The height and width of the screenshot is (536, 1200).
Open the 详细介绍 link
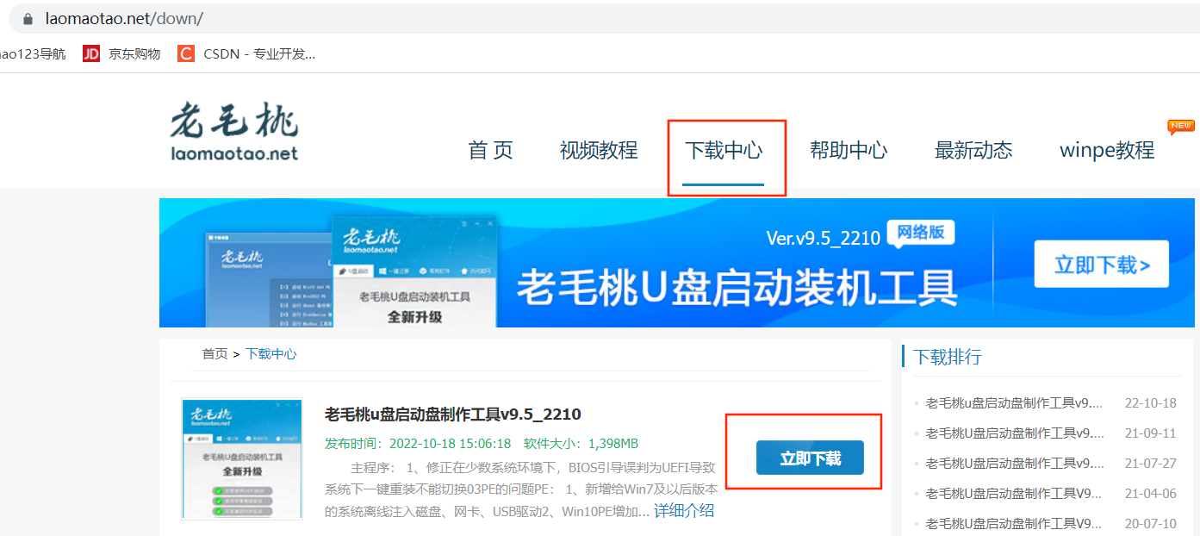point(684,510)
